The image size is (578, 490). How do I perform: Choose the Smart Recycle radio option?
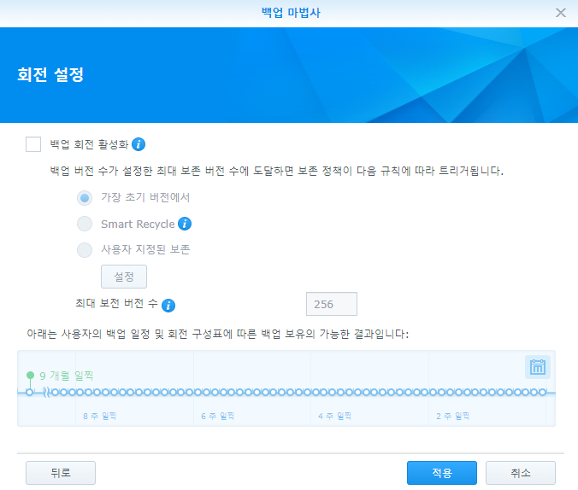point(85,224)
